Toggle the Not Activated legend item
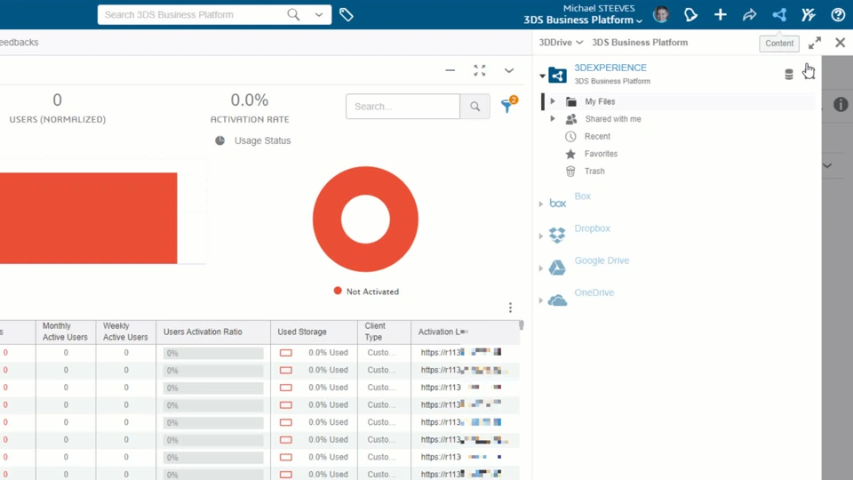 366,292
